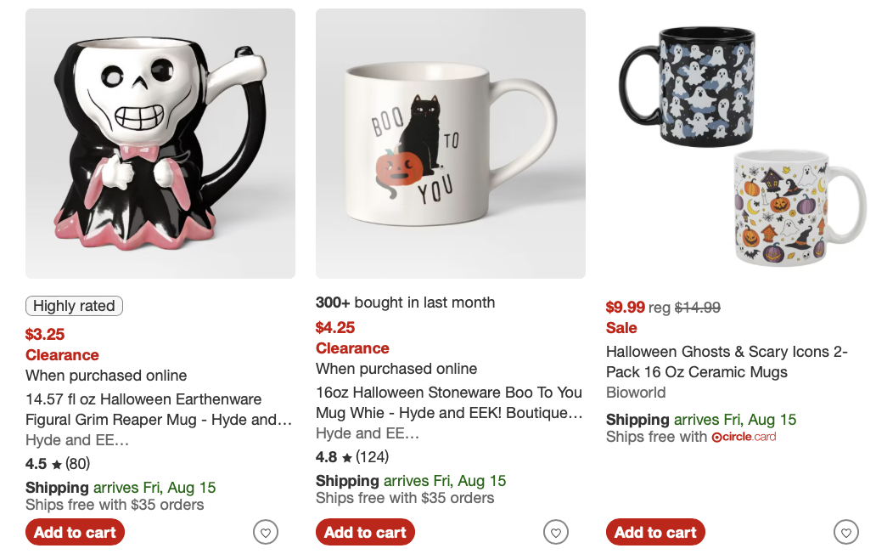Visit the Bioworld brand link
Viewport: 876px width, 554px height.
tap(636, 393)
